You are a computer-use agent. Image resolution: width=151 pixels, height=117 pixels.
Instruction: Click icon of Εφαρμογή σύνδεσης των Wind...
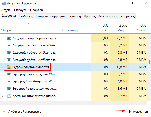pyautogui.click(x=9, y=81)
